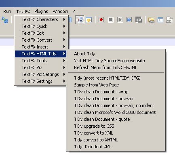The image size is (175, 160).
Task: Close the open TextFX menu heading
Action: click(23, 11)
